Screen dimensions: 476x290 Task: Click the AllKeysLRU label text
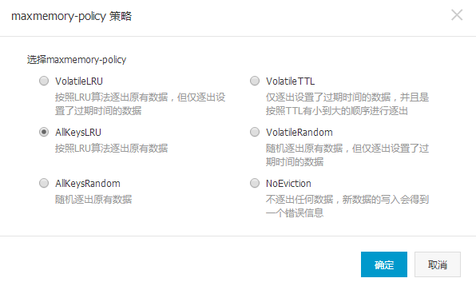pos(78,133)
